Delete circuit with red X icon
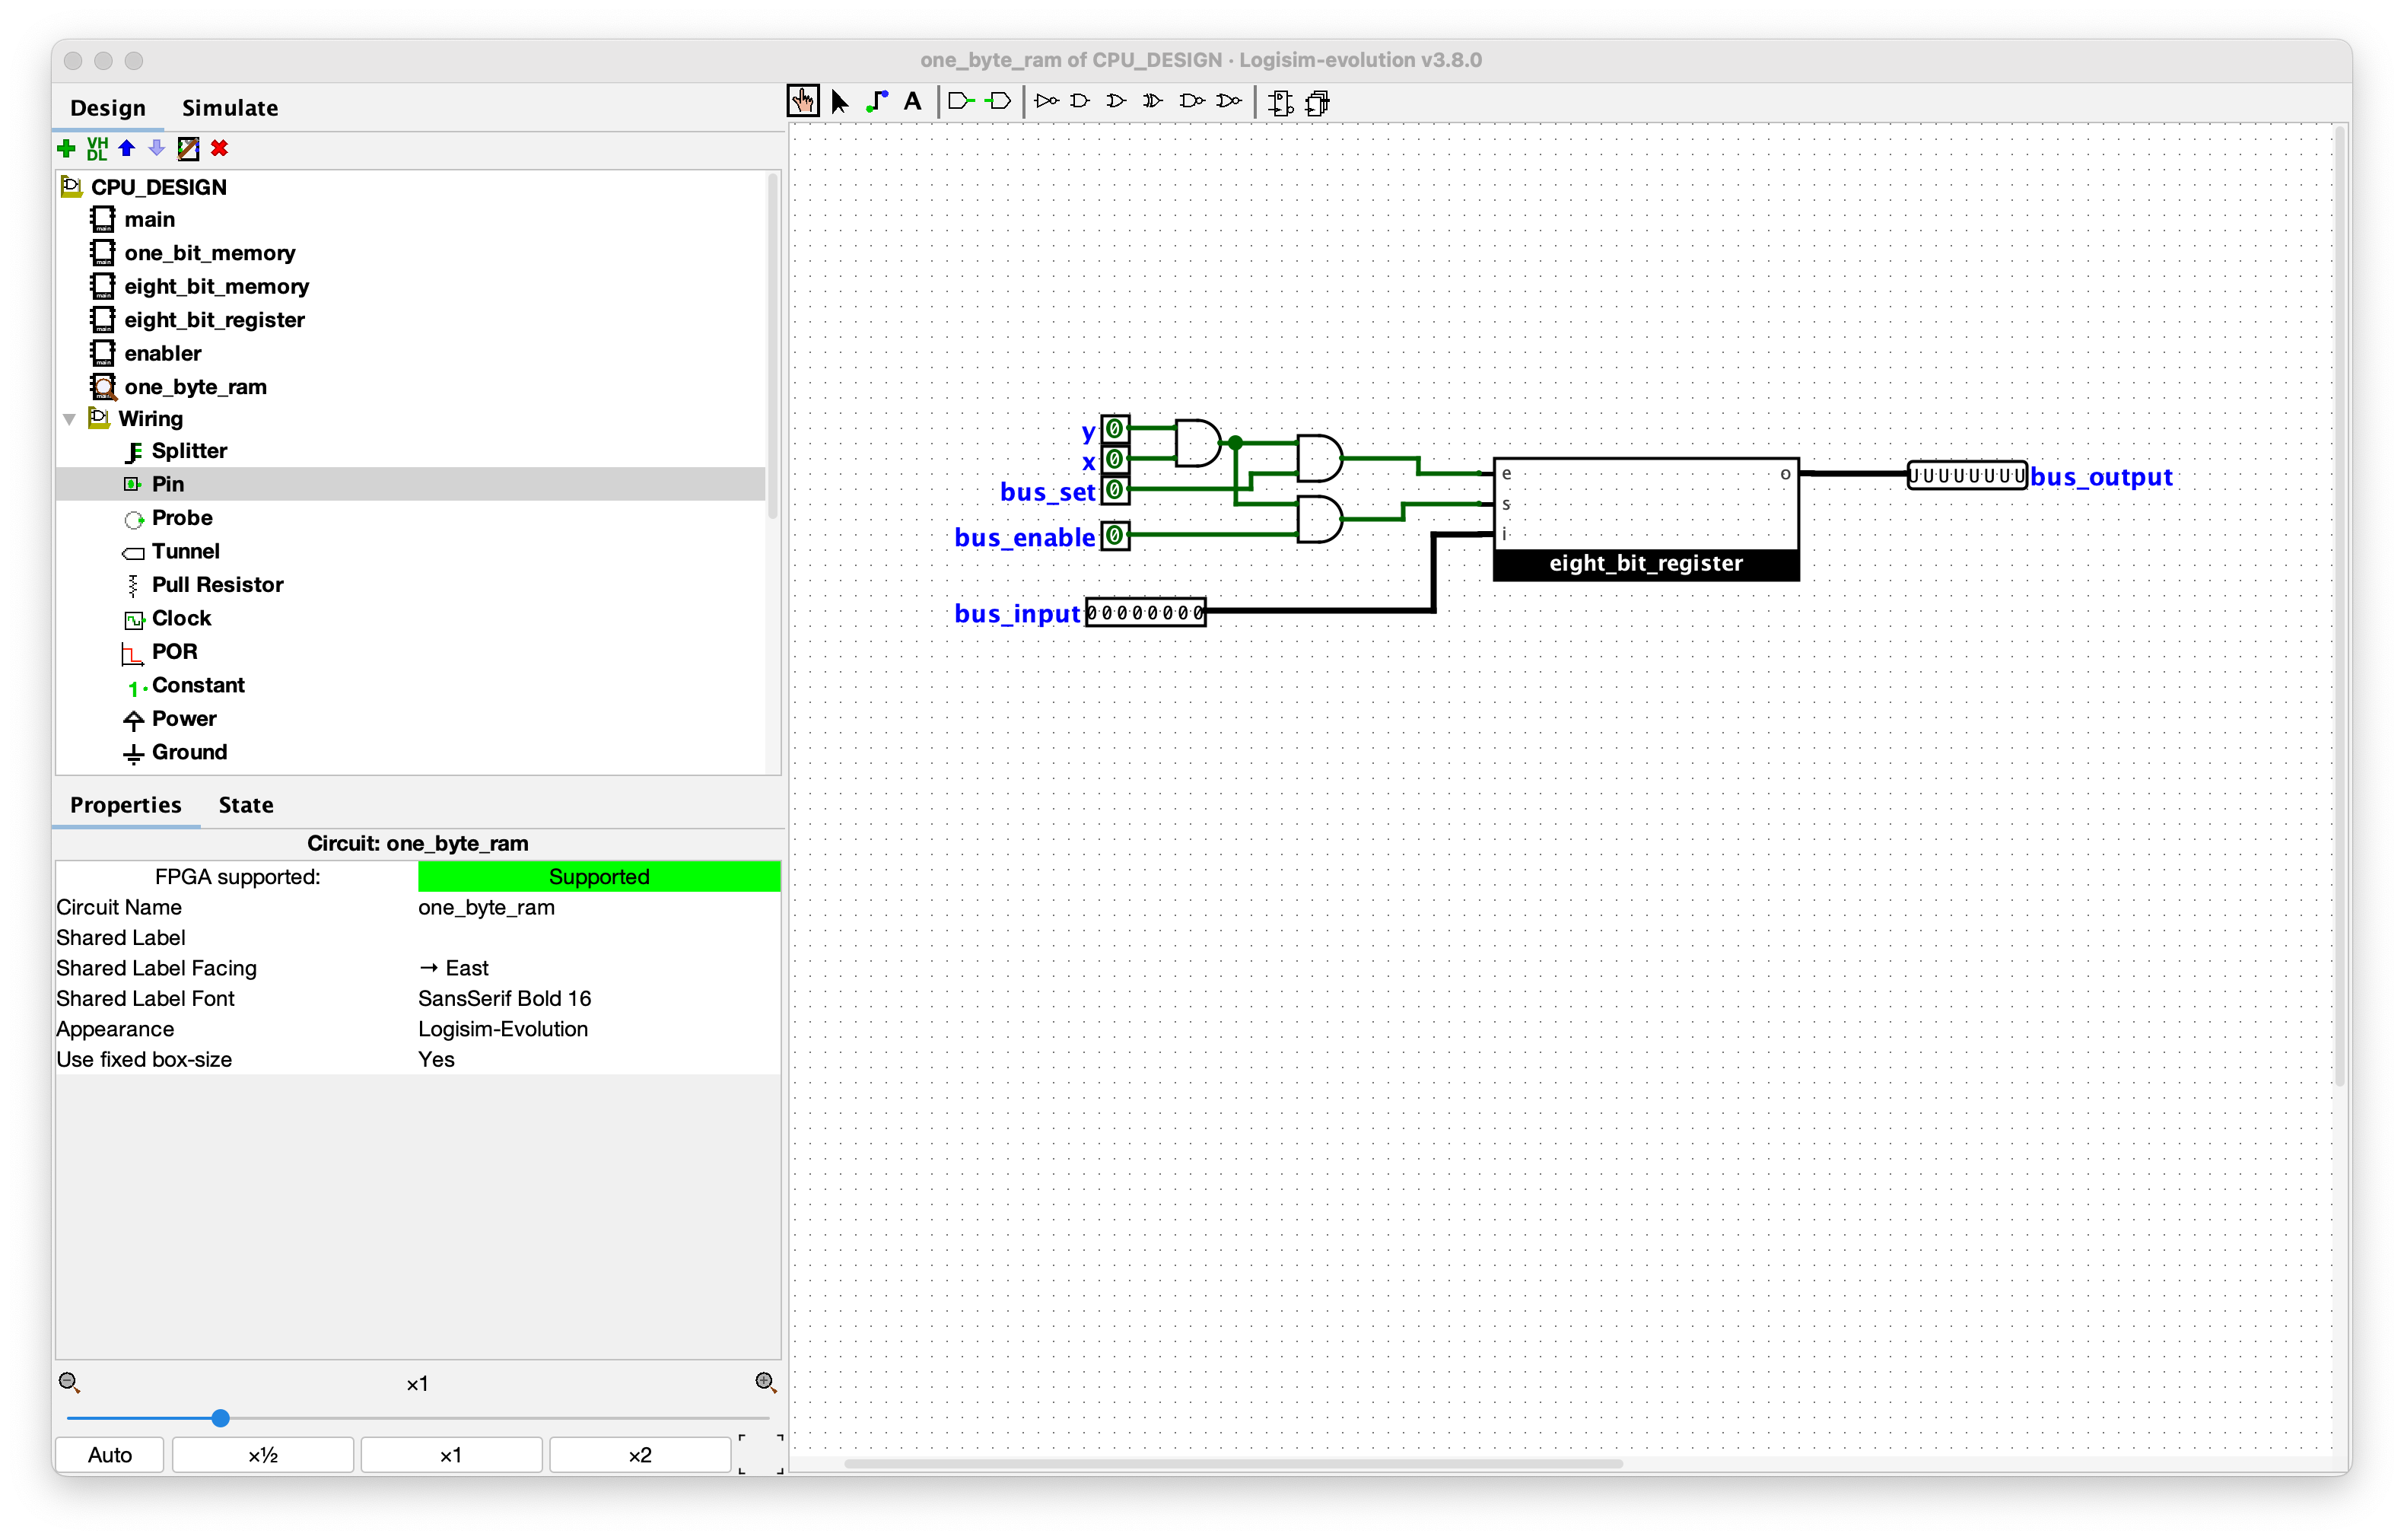The image size is (2404, 1540). [x=220, y=148]
